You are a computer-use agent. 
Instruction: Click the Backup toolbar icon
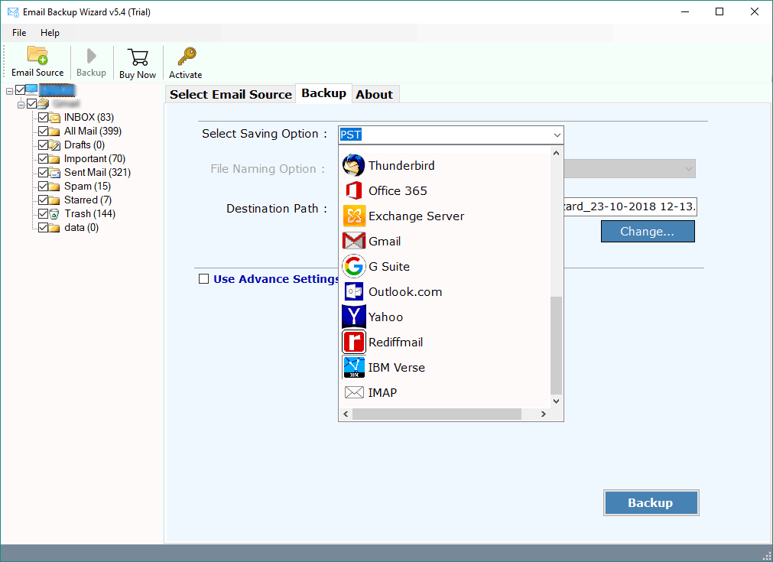[x=91, y=60]
